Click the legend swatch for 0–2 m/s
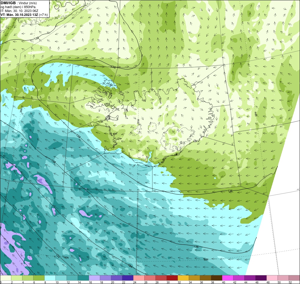300x284 pixels. click(6, 277)
